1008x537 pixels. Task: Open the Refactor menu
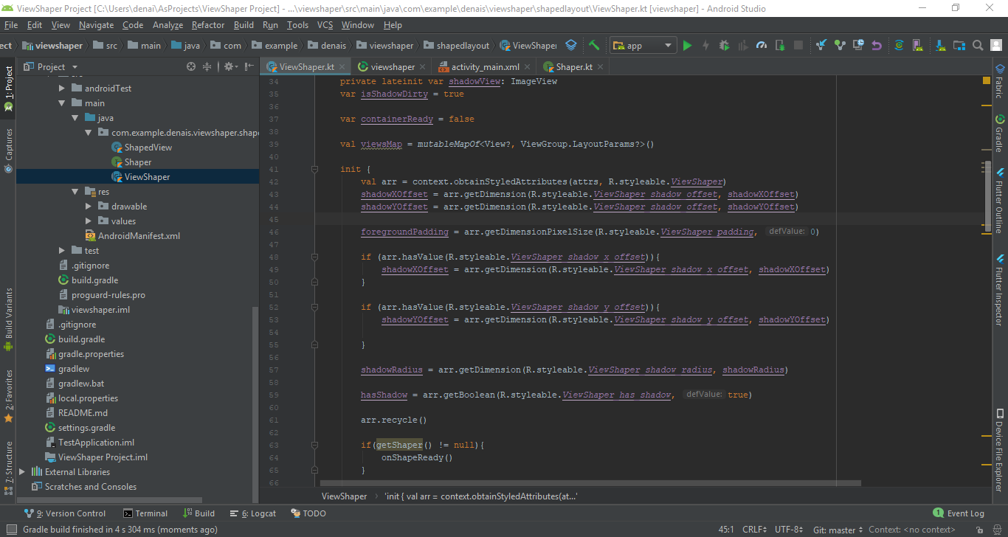coord(208,25)
